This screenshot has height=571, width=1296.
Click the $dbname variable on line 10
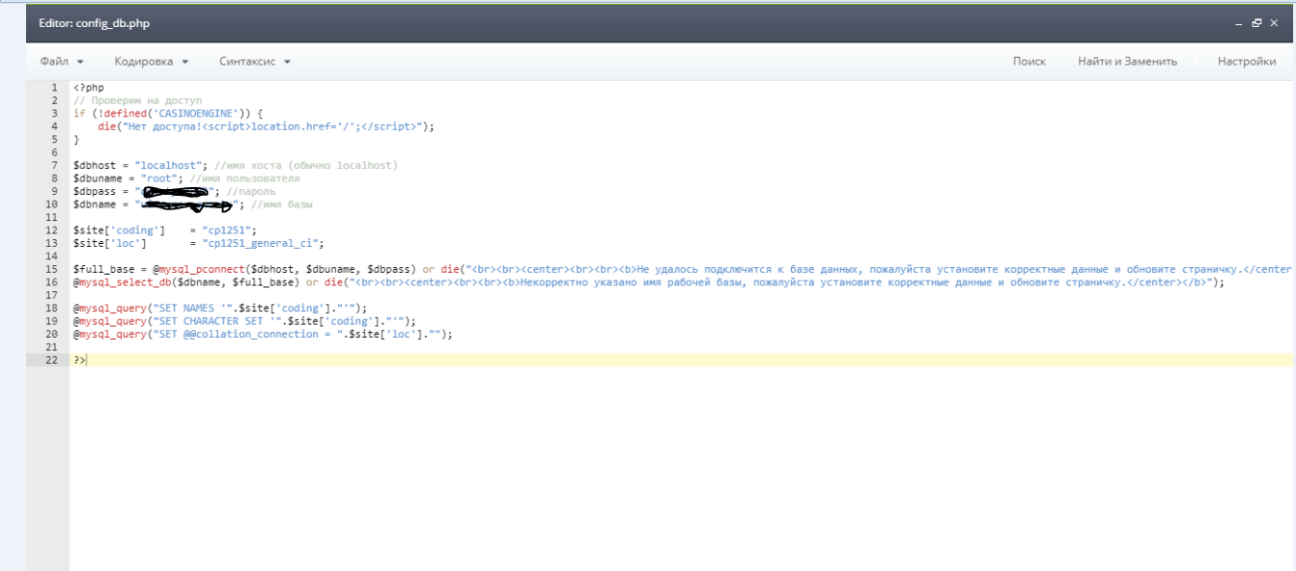95,204
